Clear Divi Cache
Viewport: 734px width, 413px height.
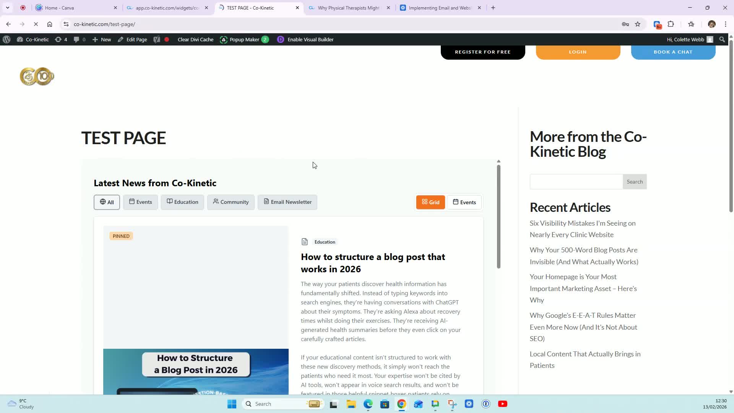pos(195,39)
